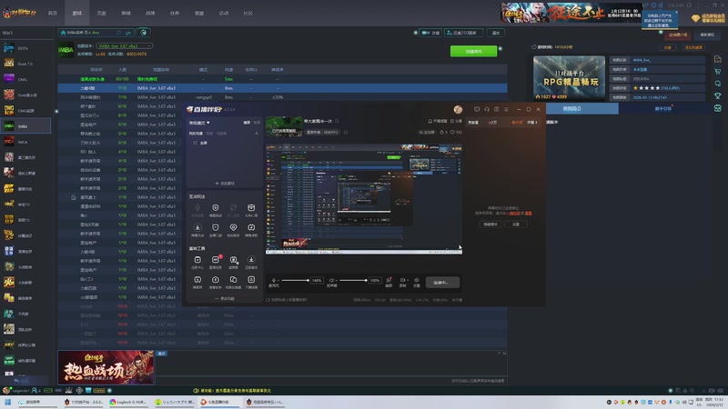The height and width of the screenshot is (409, 728).
Task: Click the green create room button
Action: 473,51
